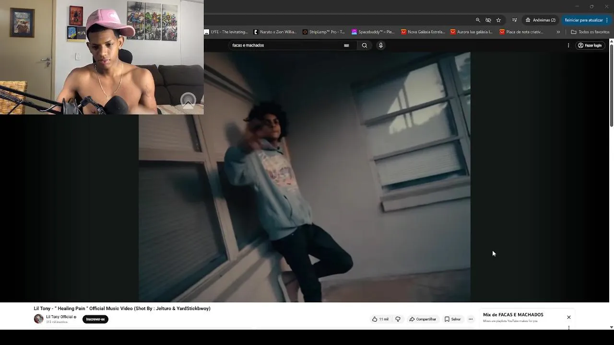Open the 'Spacebuddy™' bookmark

point(373,32)
